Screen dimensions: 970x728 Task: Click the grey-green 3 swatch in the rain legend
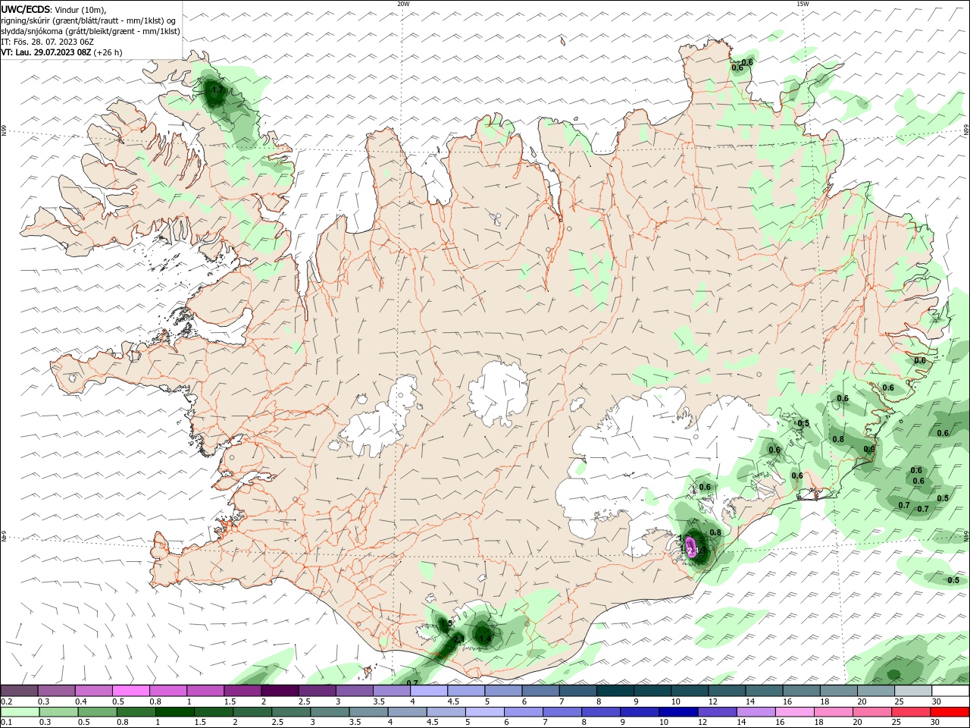click(x=330, y=712)
